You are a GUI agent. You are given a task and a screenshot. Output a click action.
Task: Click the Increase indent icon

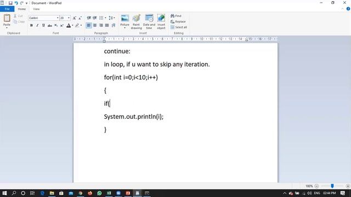(95, 18)
